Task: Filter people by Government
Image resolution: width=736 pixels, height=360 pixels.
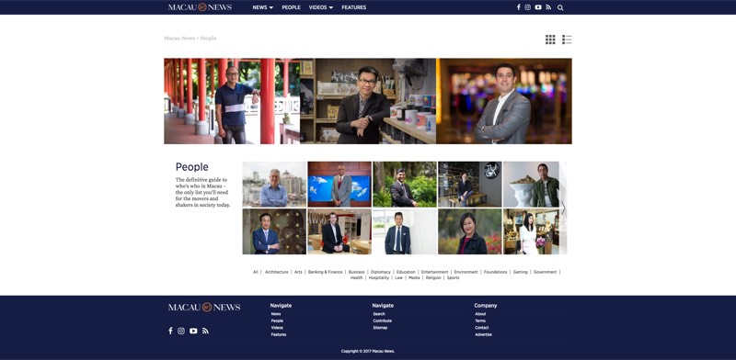Action: (545, 272)
